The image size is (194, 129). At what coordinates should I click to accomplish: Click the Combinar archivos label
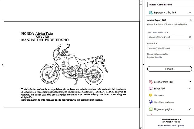(164, 102)
